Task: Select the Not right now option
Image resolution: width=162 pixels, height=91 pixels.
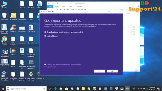Action: pos(51,36)
